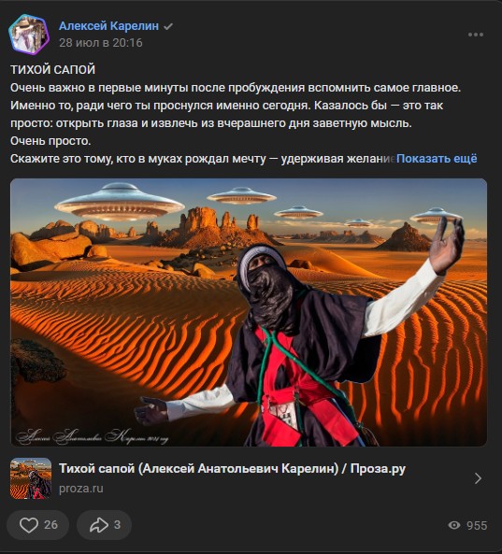This screenshot has width=502, height=554.
Task: Open Тихой сапой Проза.ру link title
Action: click(232, 468)
